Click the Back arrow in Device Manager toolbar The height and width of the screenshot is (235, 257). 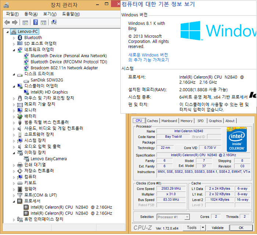(7, 22)
